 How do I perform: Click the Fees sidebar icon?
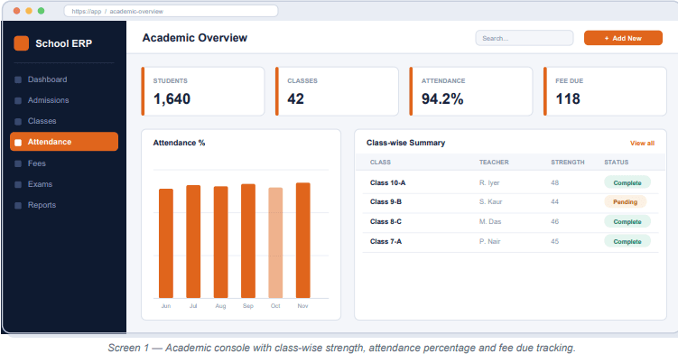(18, 163)
